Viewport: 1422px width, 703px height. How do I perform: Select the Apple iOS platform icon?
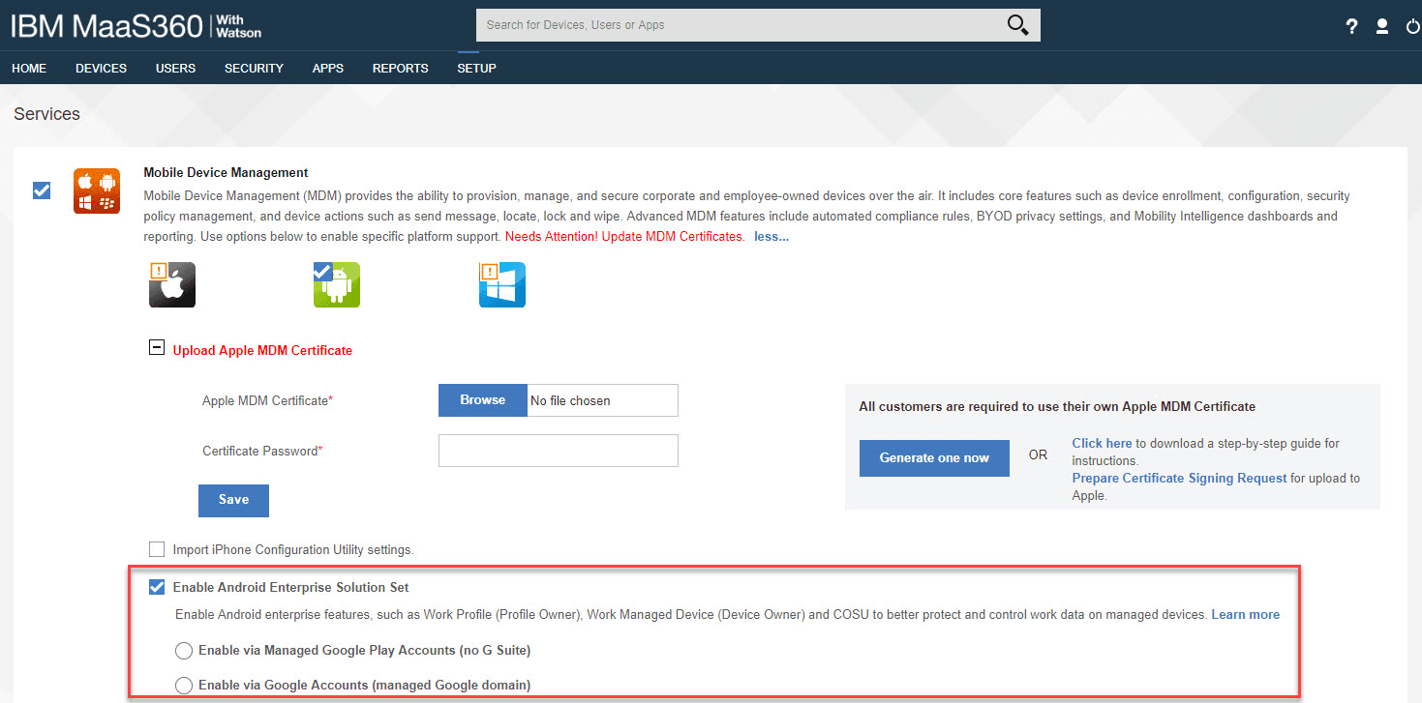coord(172,284)
